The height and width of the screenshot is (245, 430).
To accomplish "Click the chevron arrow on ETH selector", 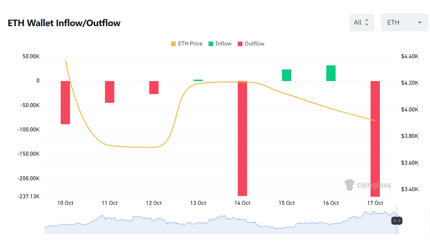I will coord(420,22).
